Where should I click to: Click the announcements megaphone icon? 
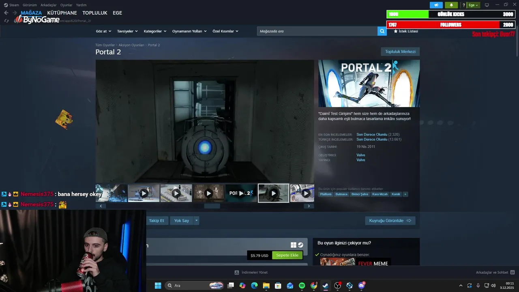tap(436, 5)
